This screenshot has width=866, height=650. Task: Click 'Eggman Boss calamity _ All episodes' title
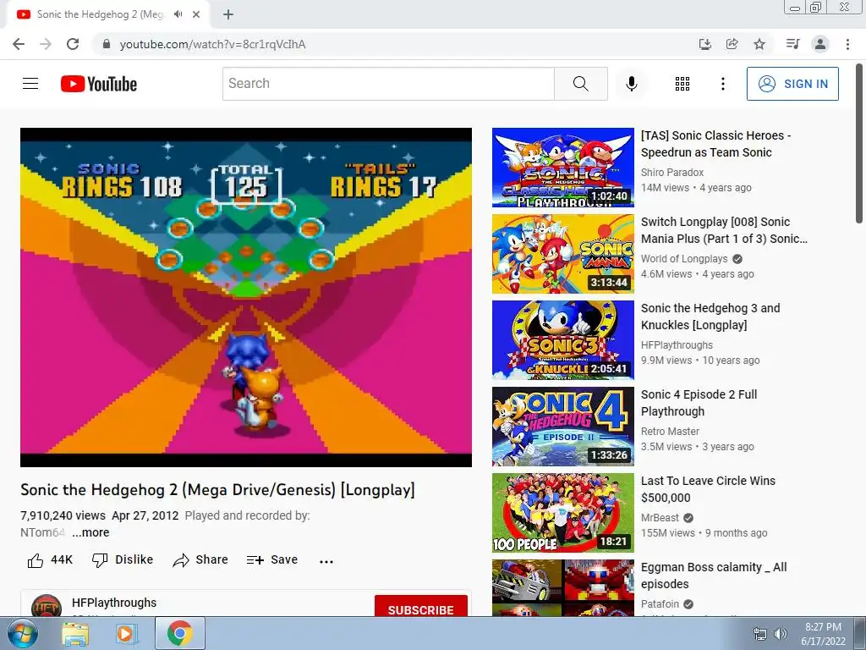point(714,575)
